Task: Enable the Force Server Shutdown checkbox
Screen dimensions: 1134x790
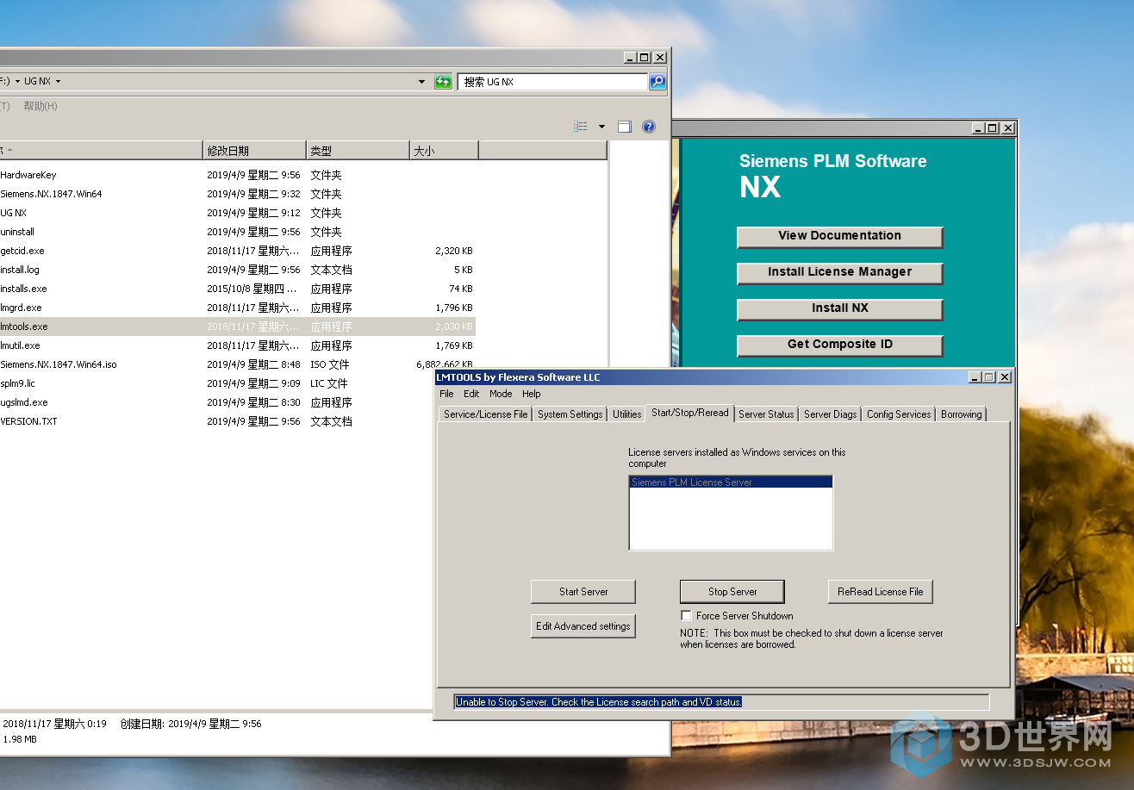Action: pos(686,616)
